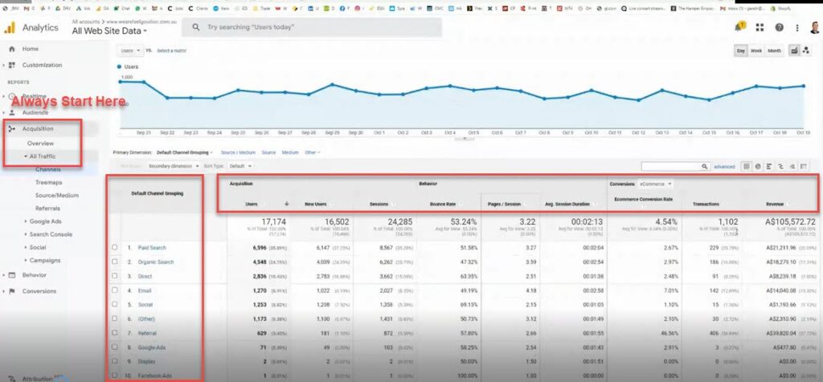Click the Behavior sidebar icon

click(x=12, y=275)
